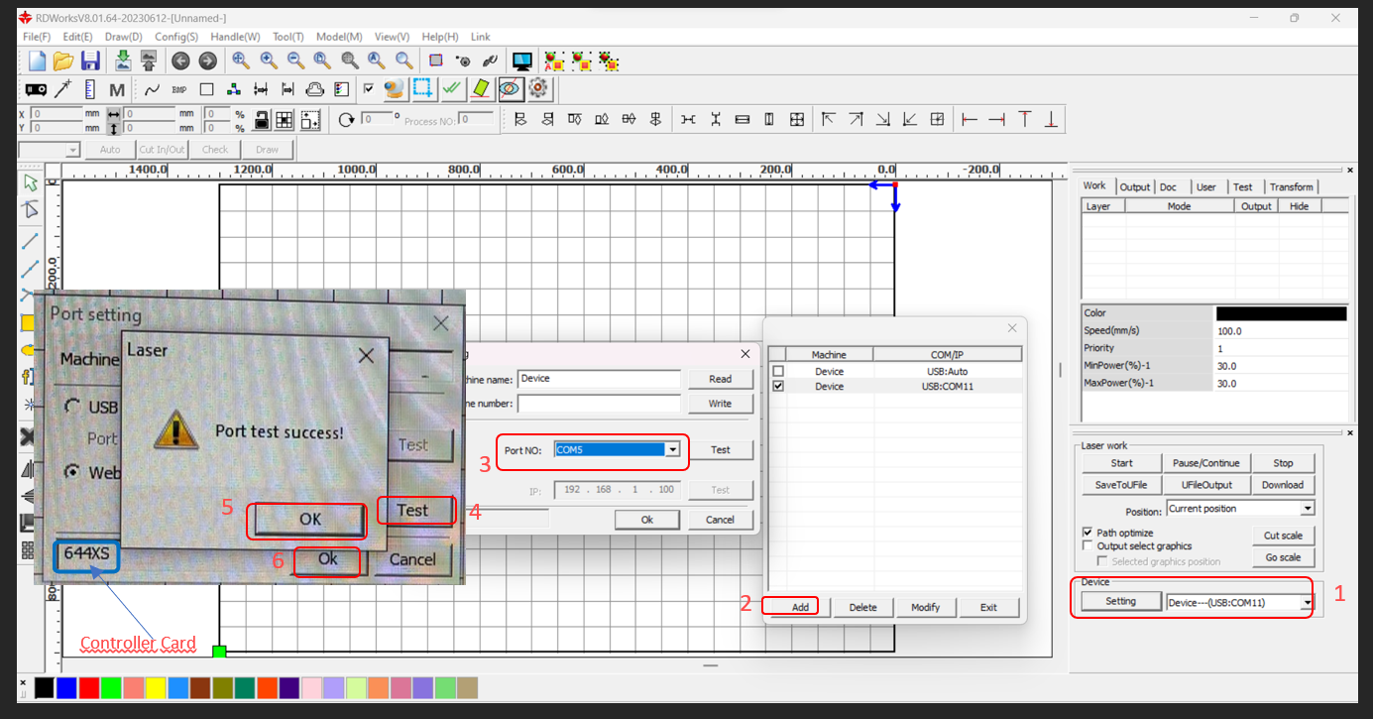Redo using the right arrow circle icon
Image resolution: width=1373 pixels, height=719 pixels.
(x=207, y=60)
